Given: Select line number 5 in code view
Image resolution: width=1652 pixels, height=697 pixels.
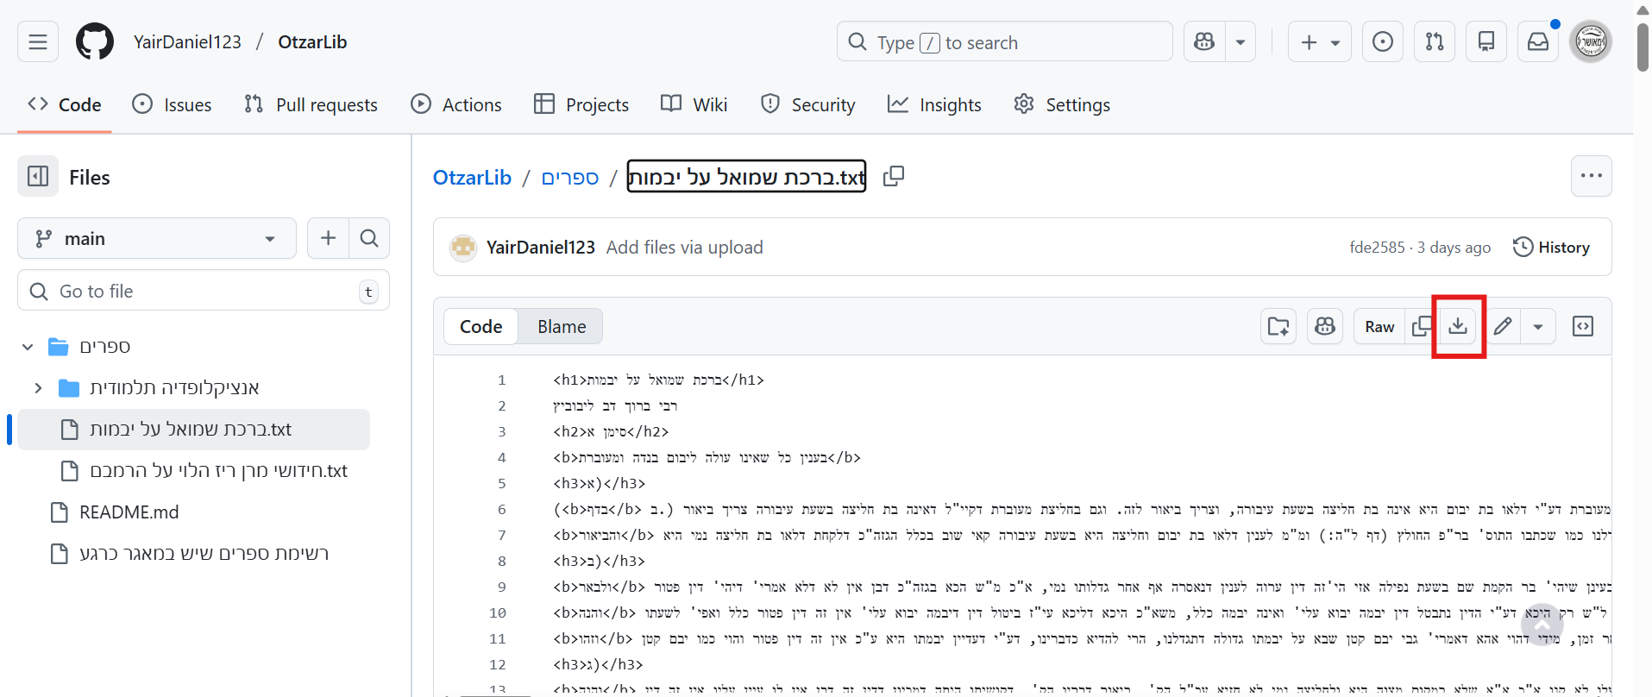Looking at the screenshot, I should point(501,483).
